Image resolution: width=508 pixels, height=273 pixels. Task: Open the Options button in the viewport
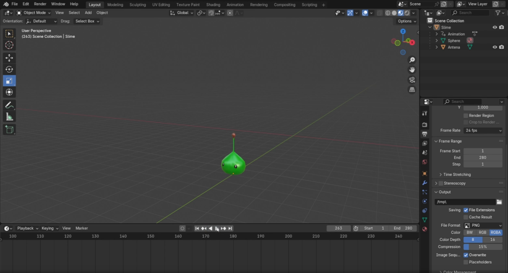(x=407, y=21)
